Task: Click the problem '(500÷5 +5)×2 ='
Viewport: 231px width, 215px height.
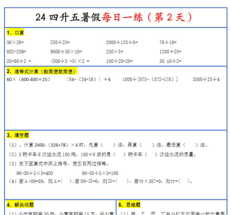Action: coord(70,61)
